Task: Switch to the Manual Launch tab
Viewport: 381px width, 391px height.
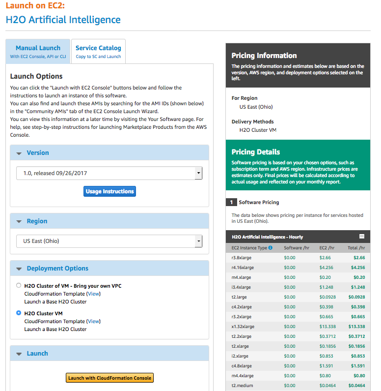Action: (38, 51)
